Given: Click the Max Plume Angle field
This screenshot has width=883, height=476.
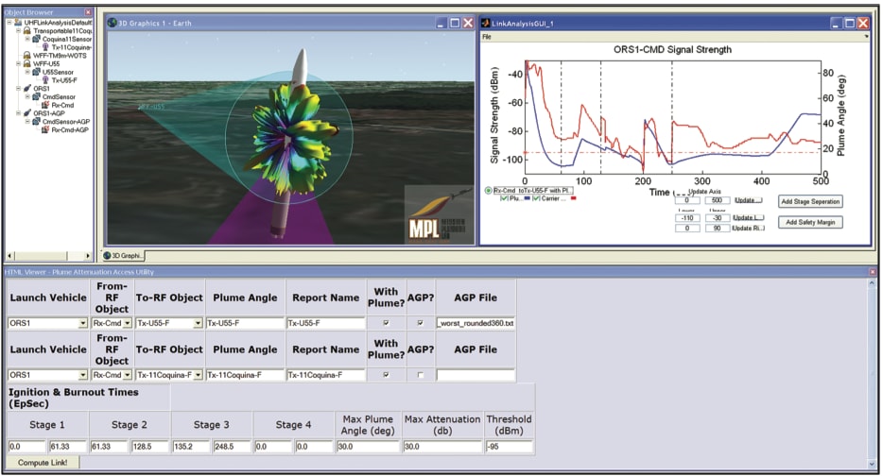Looking at the screenshot, I should 368,446.
